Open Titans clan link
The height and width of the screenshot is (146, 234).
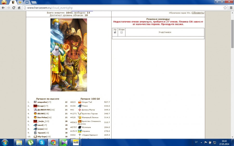coord(85,106)
